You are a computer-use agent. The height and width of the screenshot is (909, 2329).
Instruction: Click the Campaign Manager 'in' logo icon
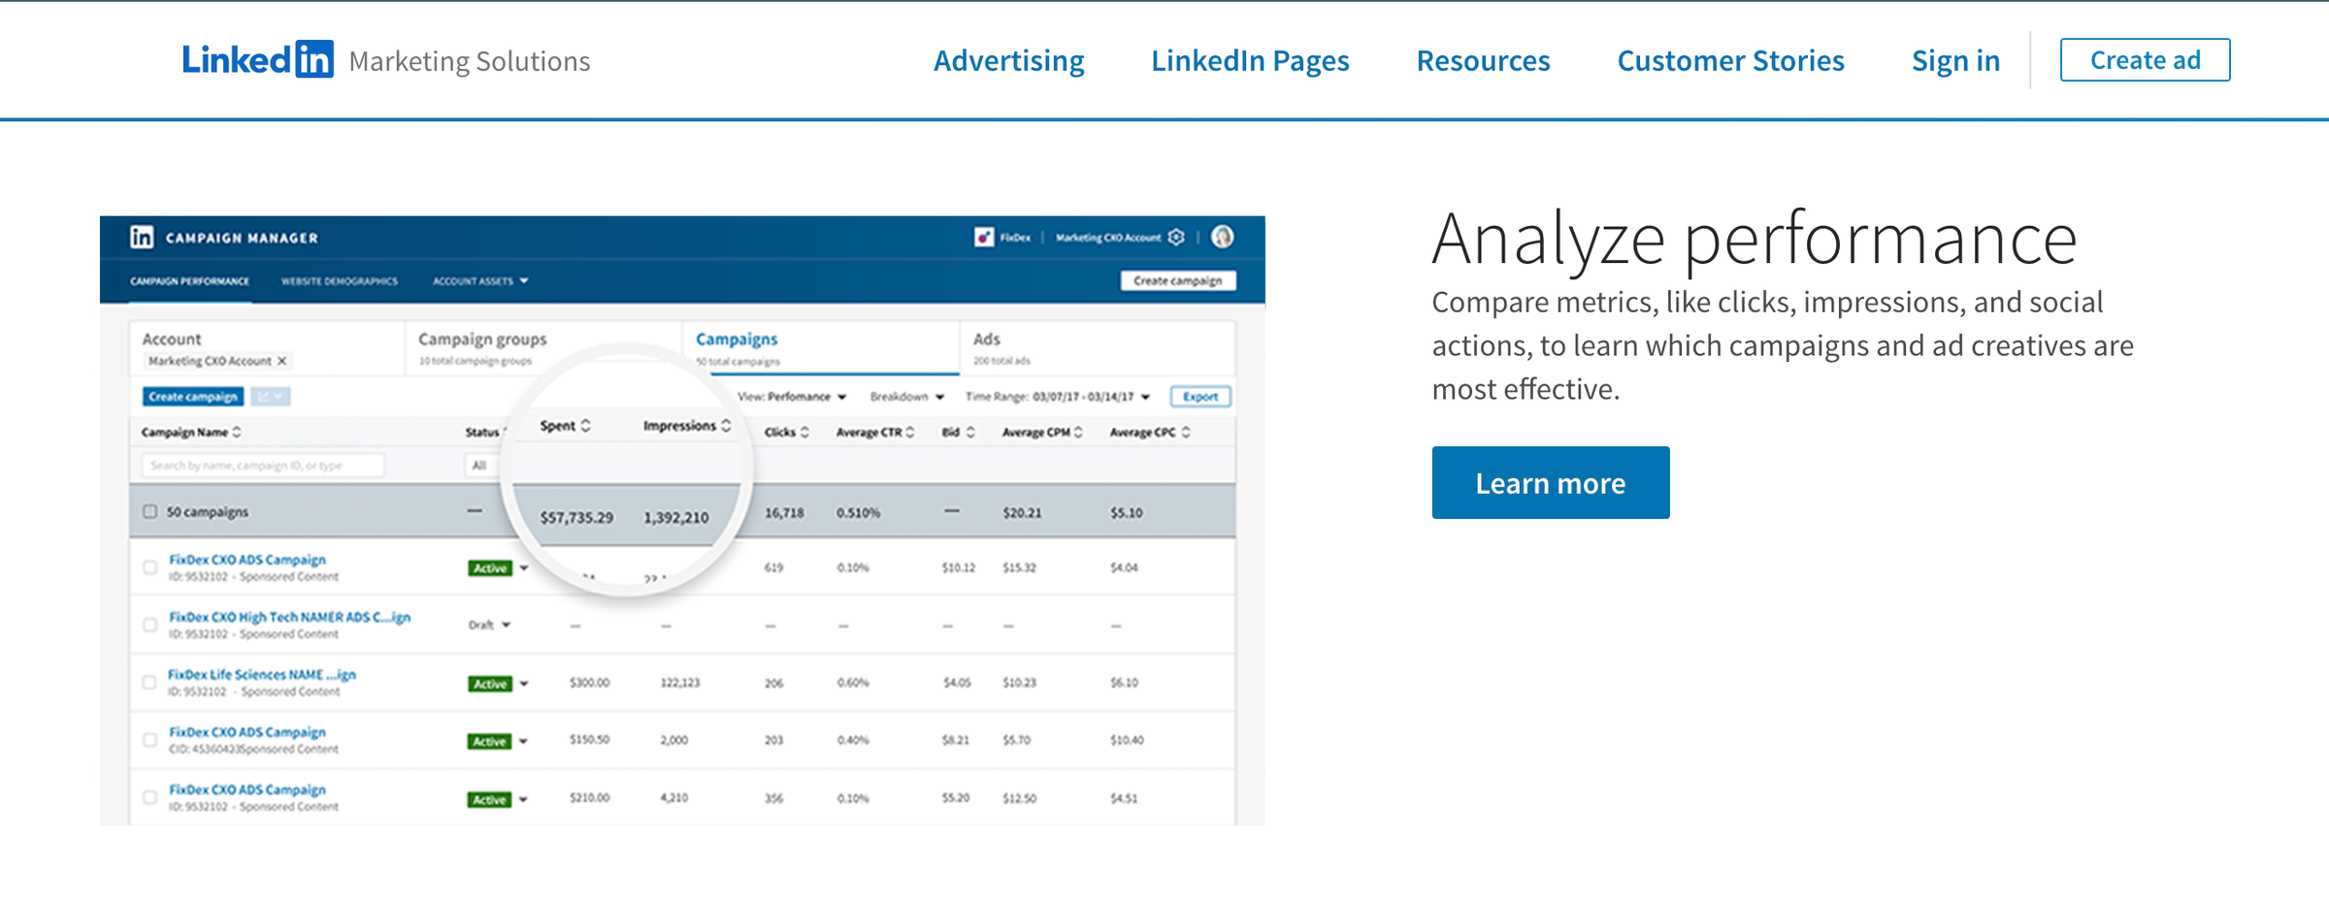[142, 237]
